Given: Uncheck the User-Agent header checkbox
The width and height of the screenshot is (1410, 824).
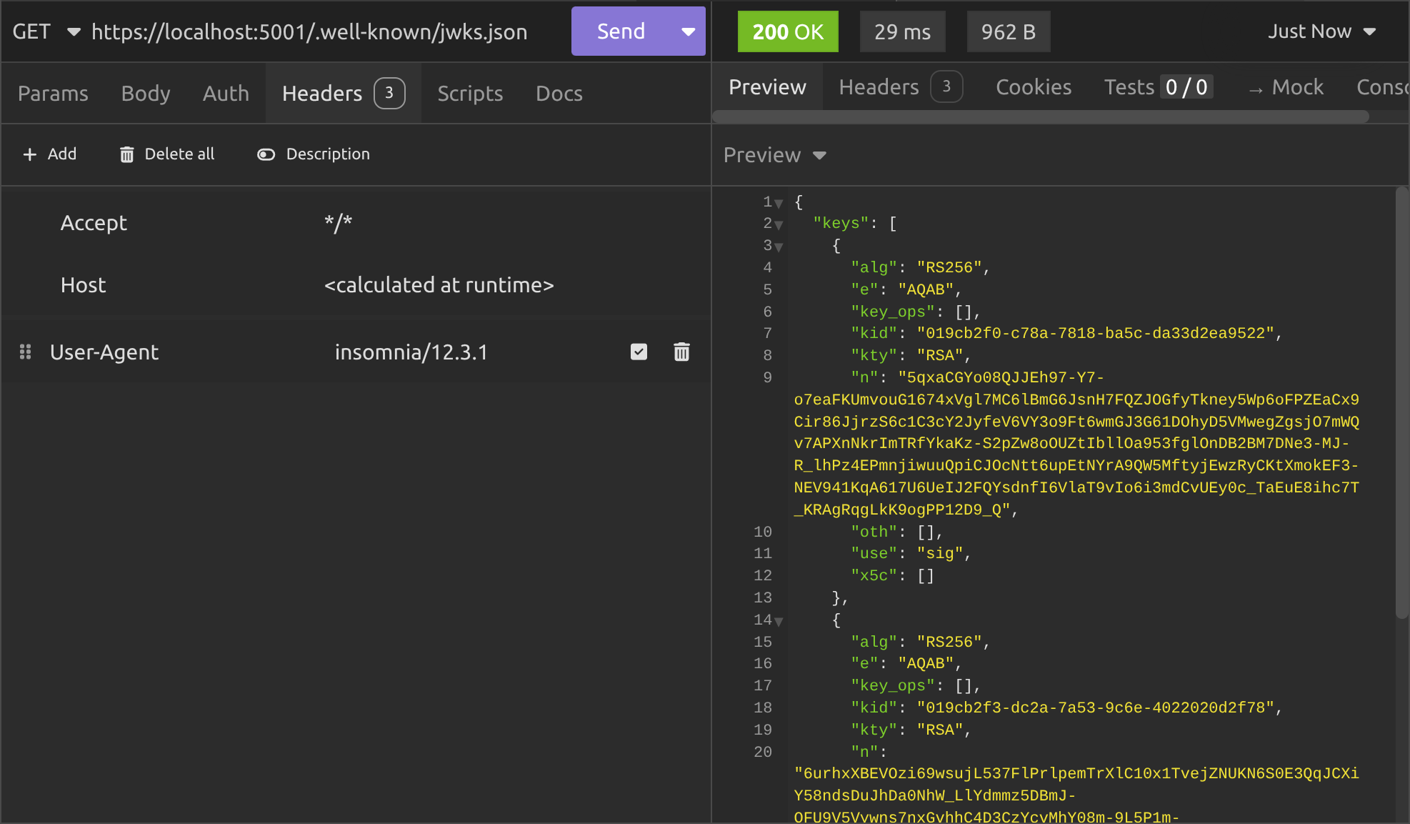Looking at the screenshot, I should [639, 352].
